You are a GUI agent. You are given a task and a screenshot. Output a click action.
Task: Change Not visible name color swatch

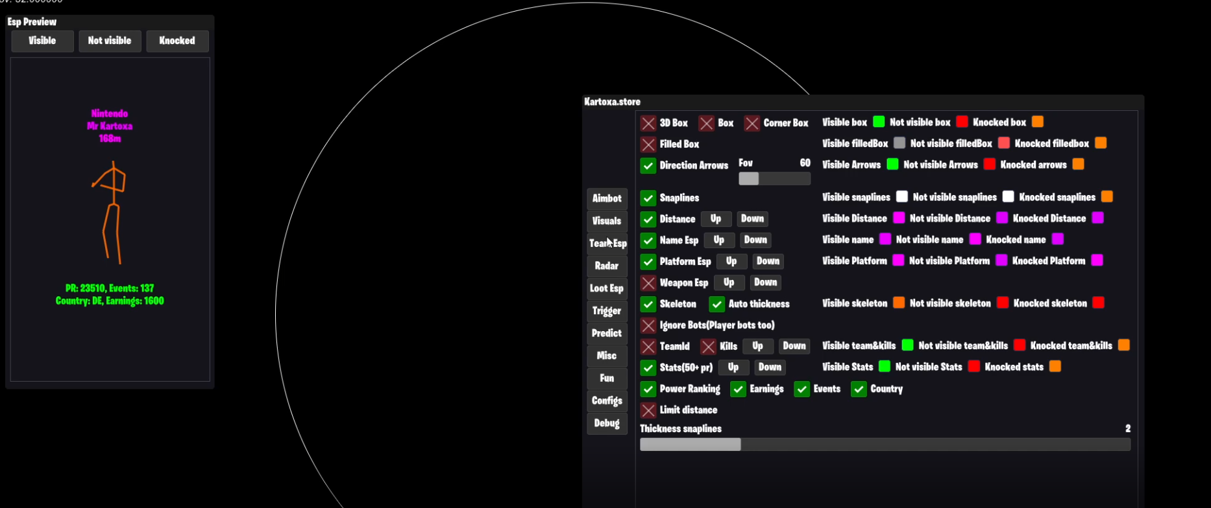(975, 239)
